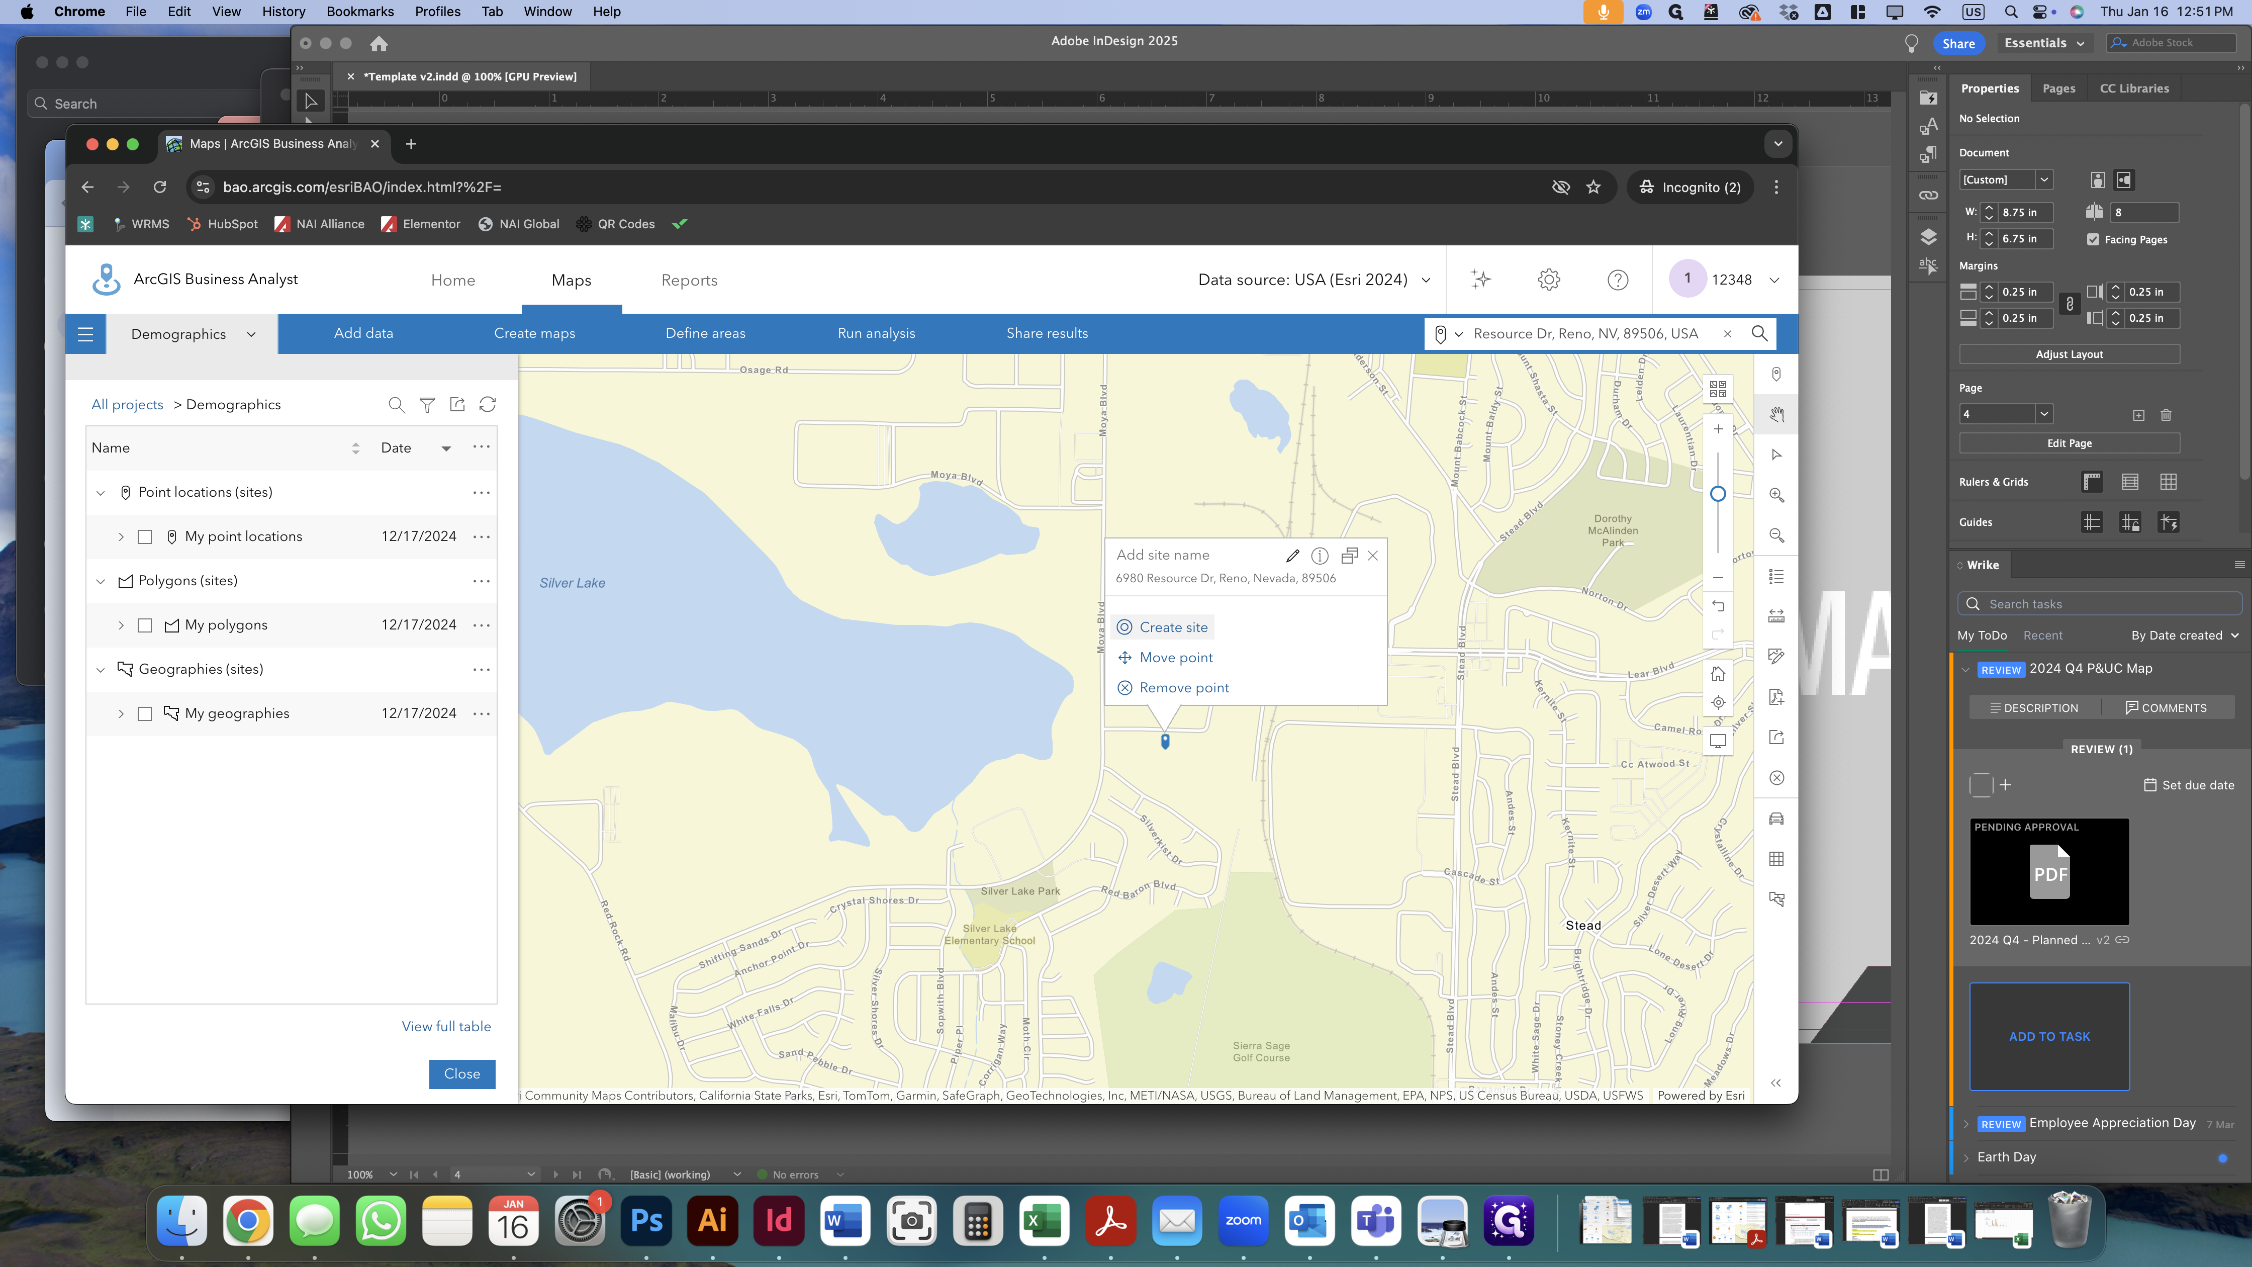Collapse Point locations (sites) group

101,493
